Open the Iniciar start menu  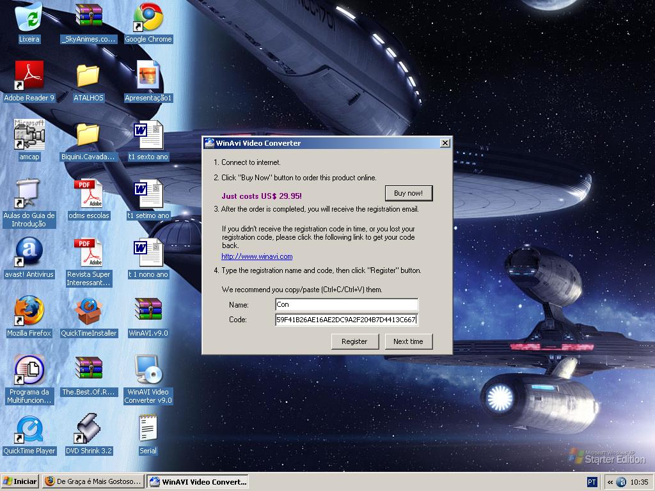pyautogui.click(x=20, y=481)
